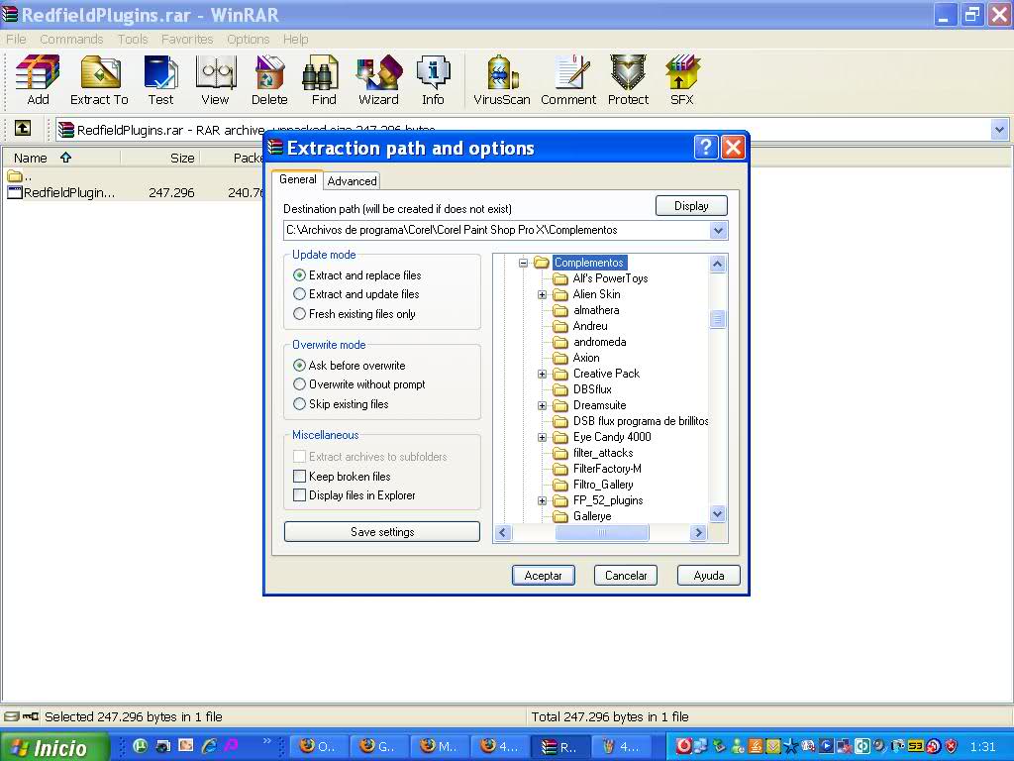
Task: Sort file list by Name column
Action: click(60, 158)
